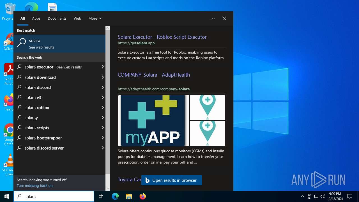Expand the solara discord suggestion arrow
The width and height of the screenshot is (359, 202).
(x=103, y=87)
